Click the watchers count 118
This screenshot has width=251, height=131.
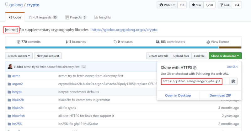click(x=182, y=5)
